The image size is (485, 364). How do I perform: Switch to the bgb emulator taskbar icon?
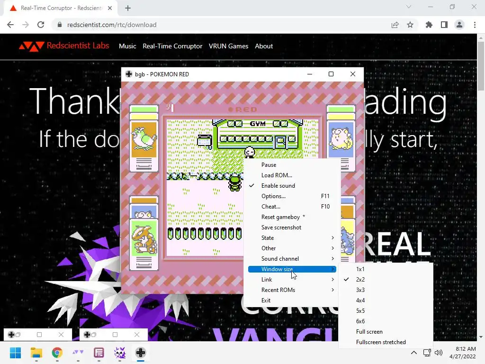pos(140,353)
